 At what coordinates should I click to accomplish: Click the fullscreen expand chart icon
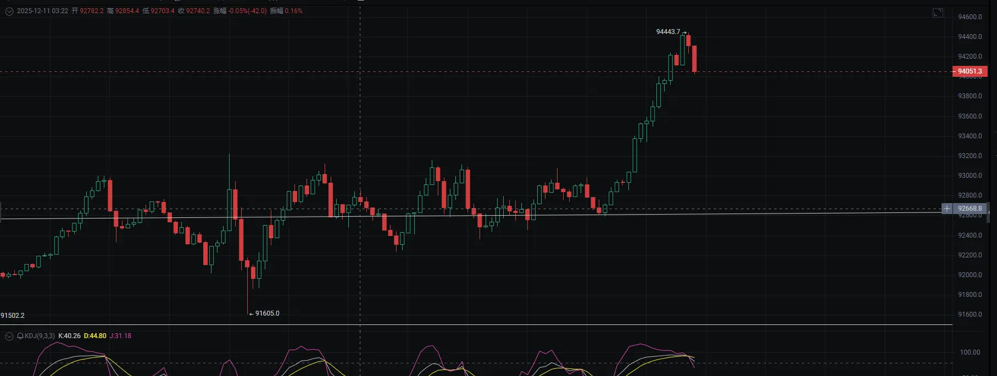tap(938, 13)
